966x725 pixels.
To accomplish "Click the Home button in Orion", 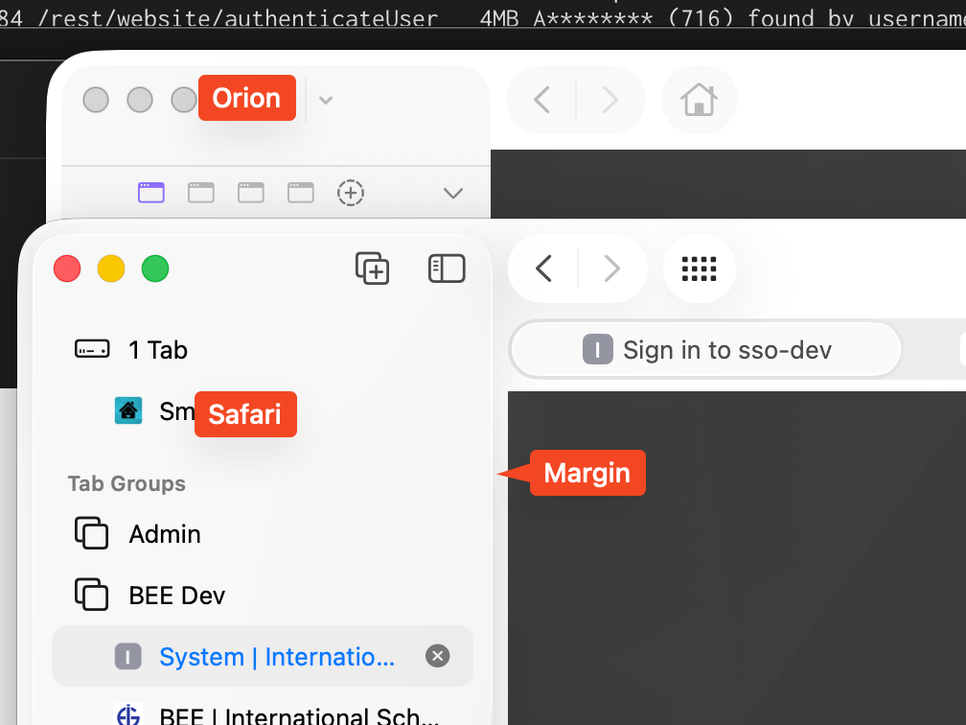I will click(699, 100).
